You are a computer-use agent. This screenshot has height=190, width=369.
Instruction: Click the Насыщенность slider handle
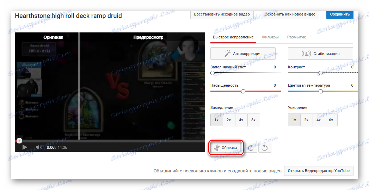coord(243,91)
